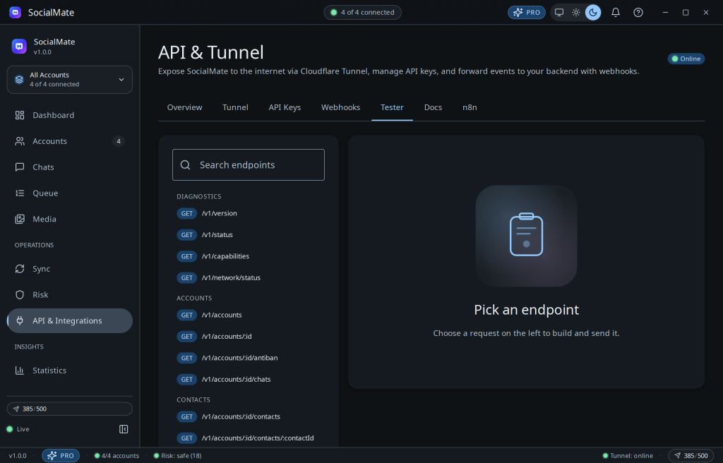The image size is (723, 463).
Task: Select the /v1/accounts/:id/chats endpoint
Action: tap(249, 380)
